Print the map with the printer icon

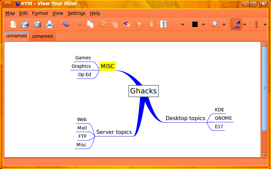click(50, 24)
